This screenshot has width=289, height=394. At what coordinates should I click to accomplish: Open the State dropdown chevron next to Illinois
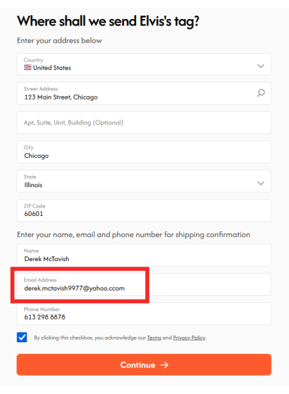pyautogui.click(x=261, y=183)
